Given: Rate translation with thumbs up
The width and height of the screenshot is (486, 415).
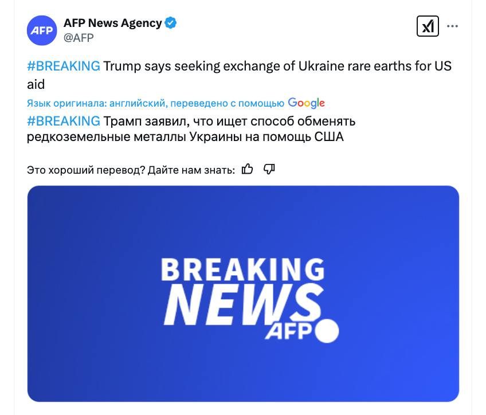Looking at the screenshot, I should point(248,169).
